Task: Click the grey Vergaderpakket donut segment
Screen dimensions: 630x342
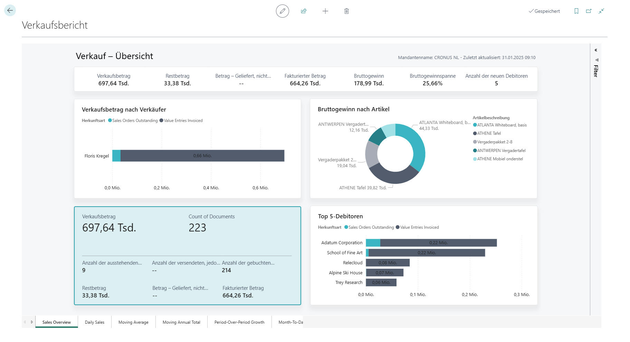Action: coord(372,154)
